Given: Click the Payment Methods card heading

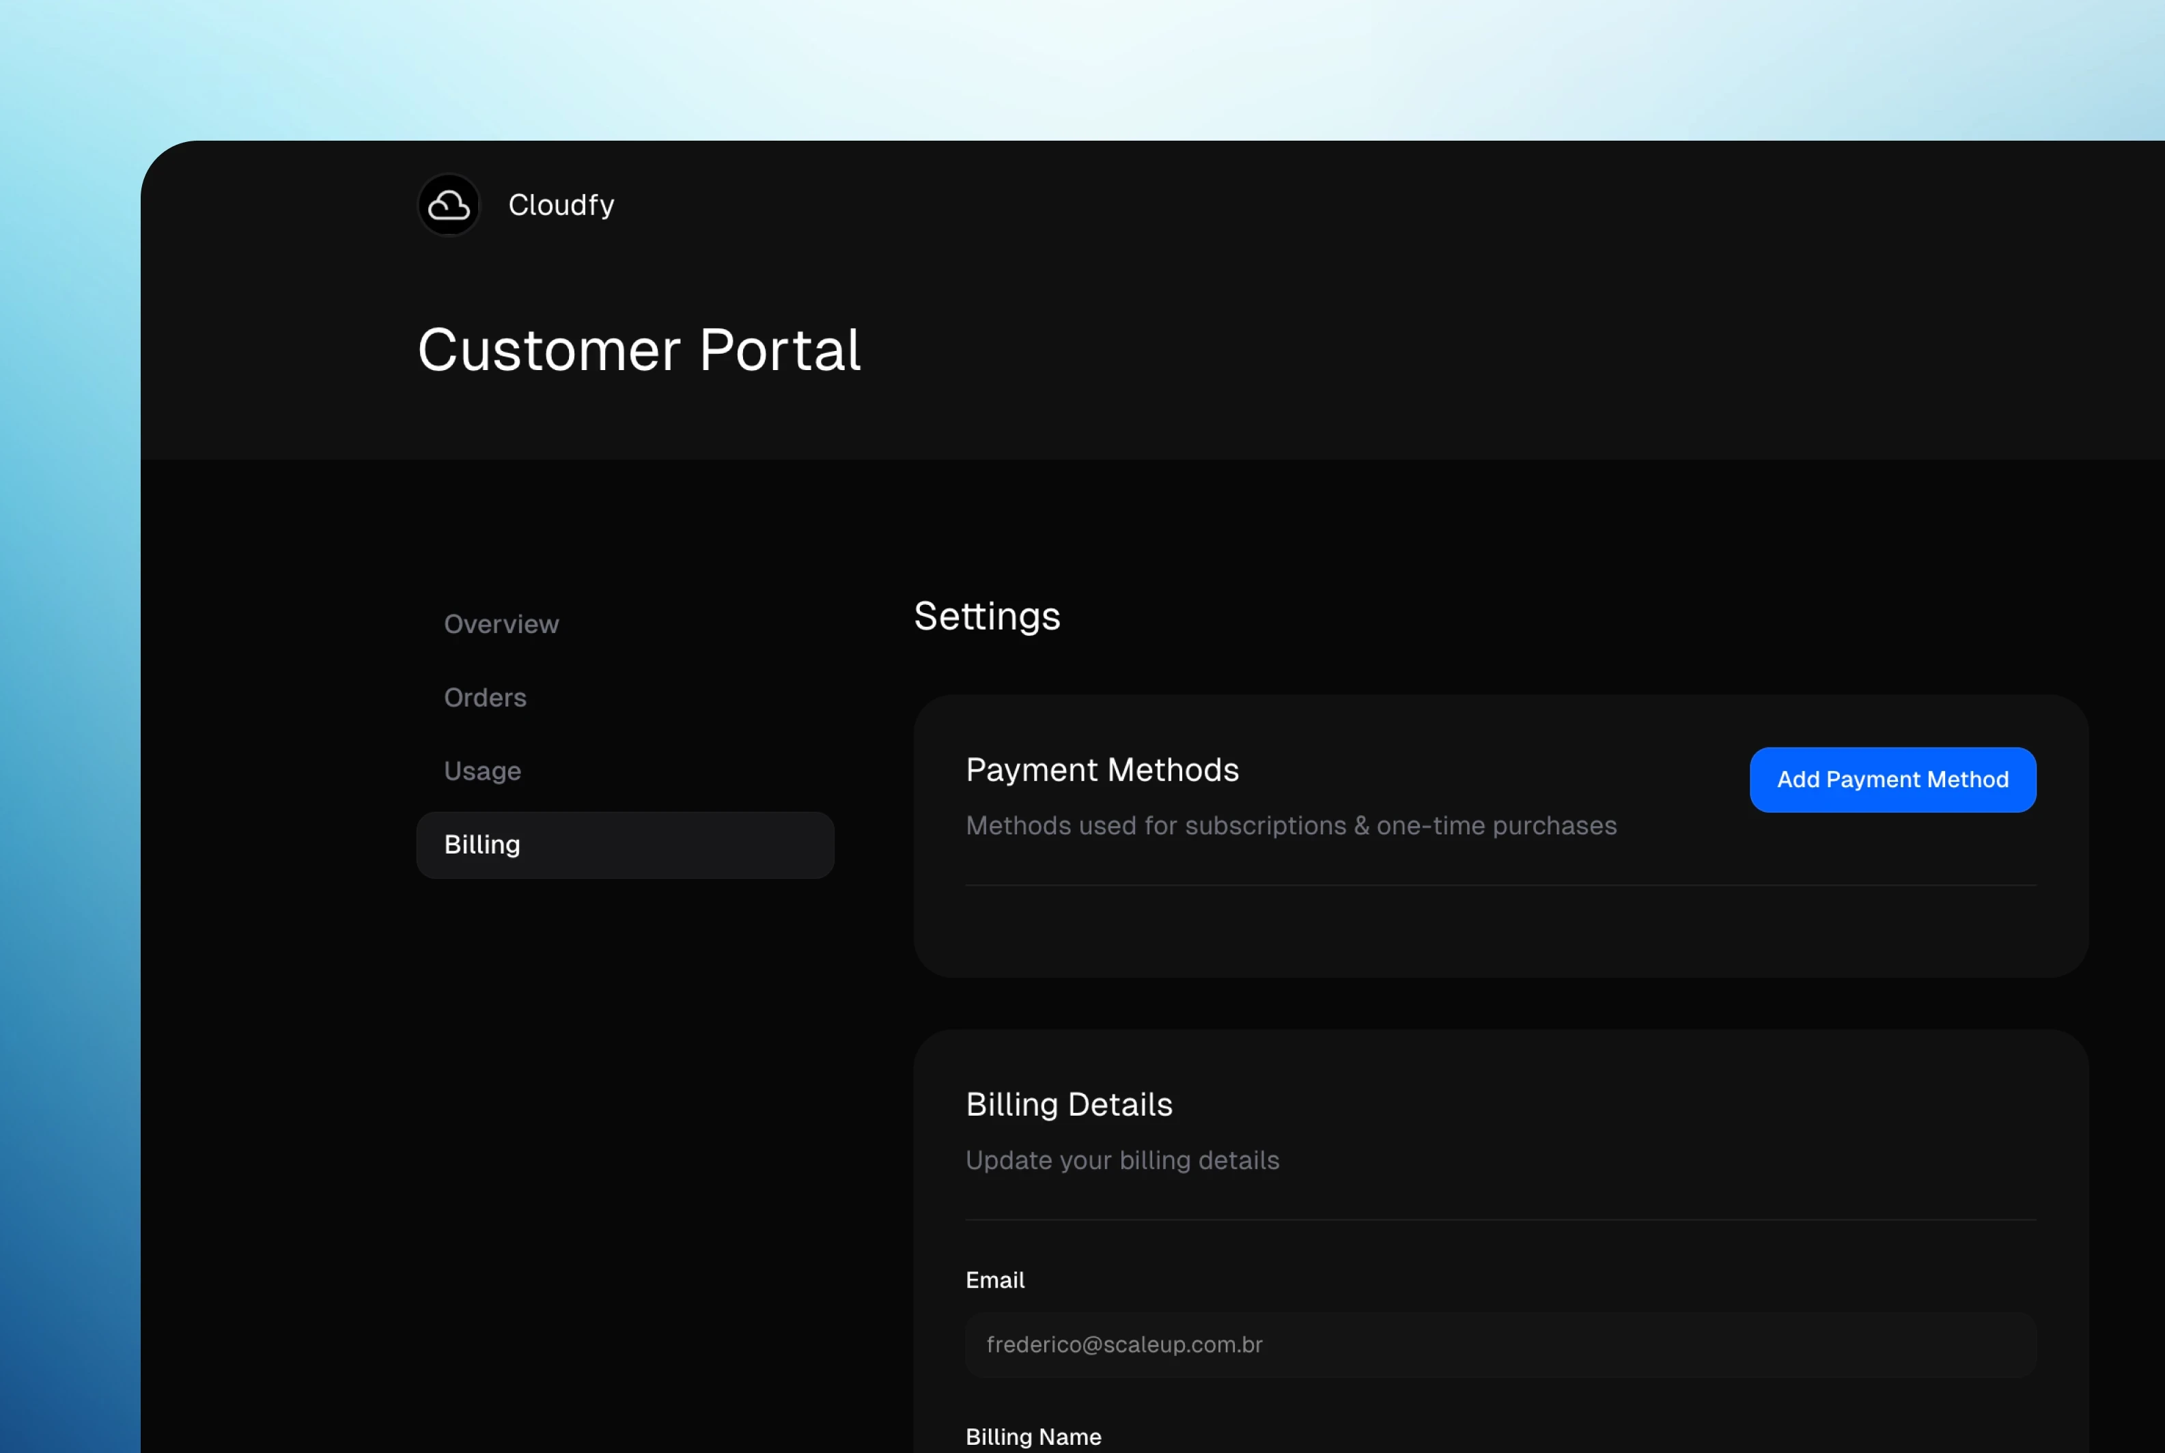Looking at the screenshot, I should tap(1101, 770).
